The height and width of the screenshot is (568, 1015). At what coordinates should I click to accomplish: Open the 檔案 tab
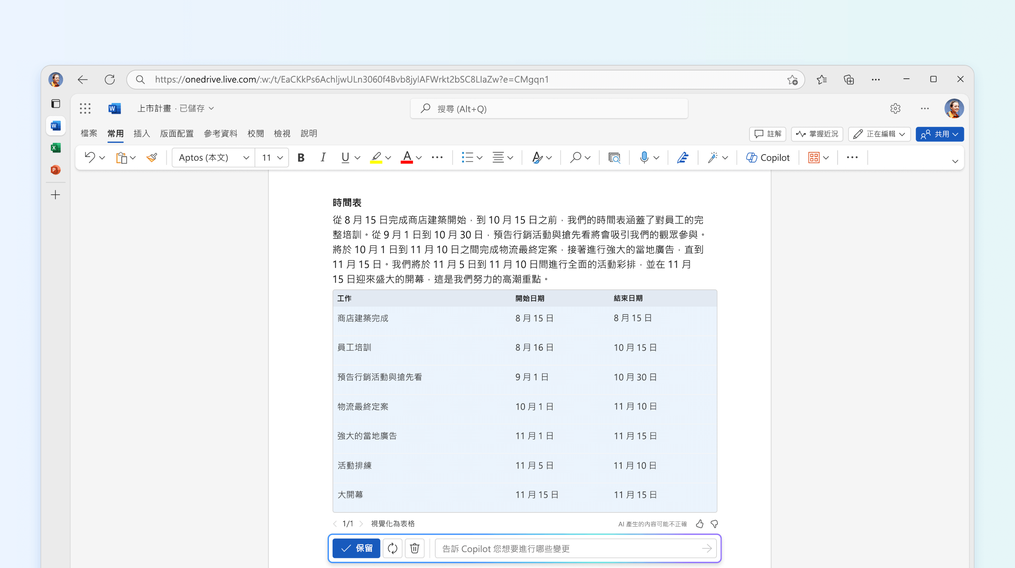click(89, 133)
